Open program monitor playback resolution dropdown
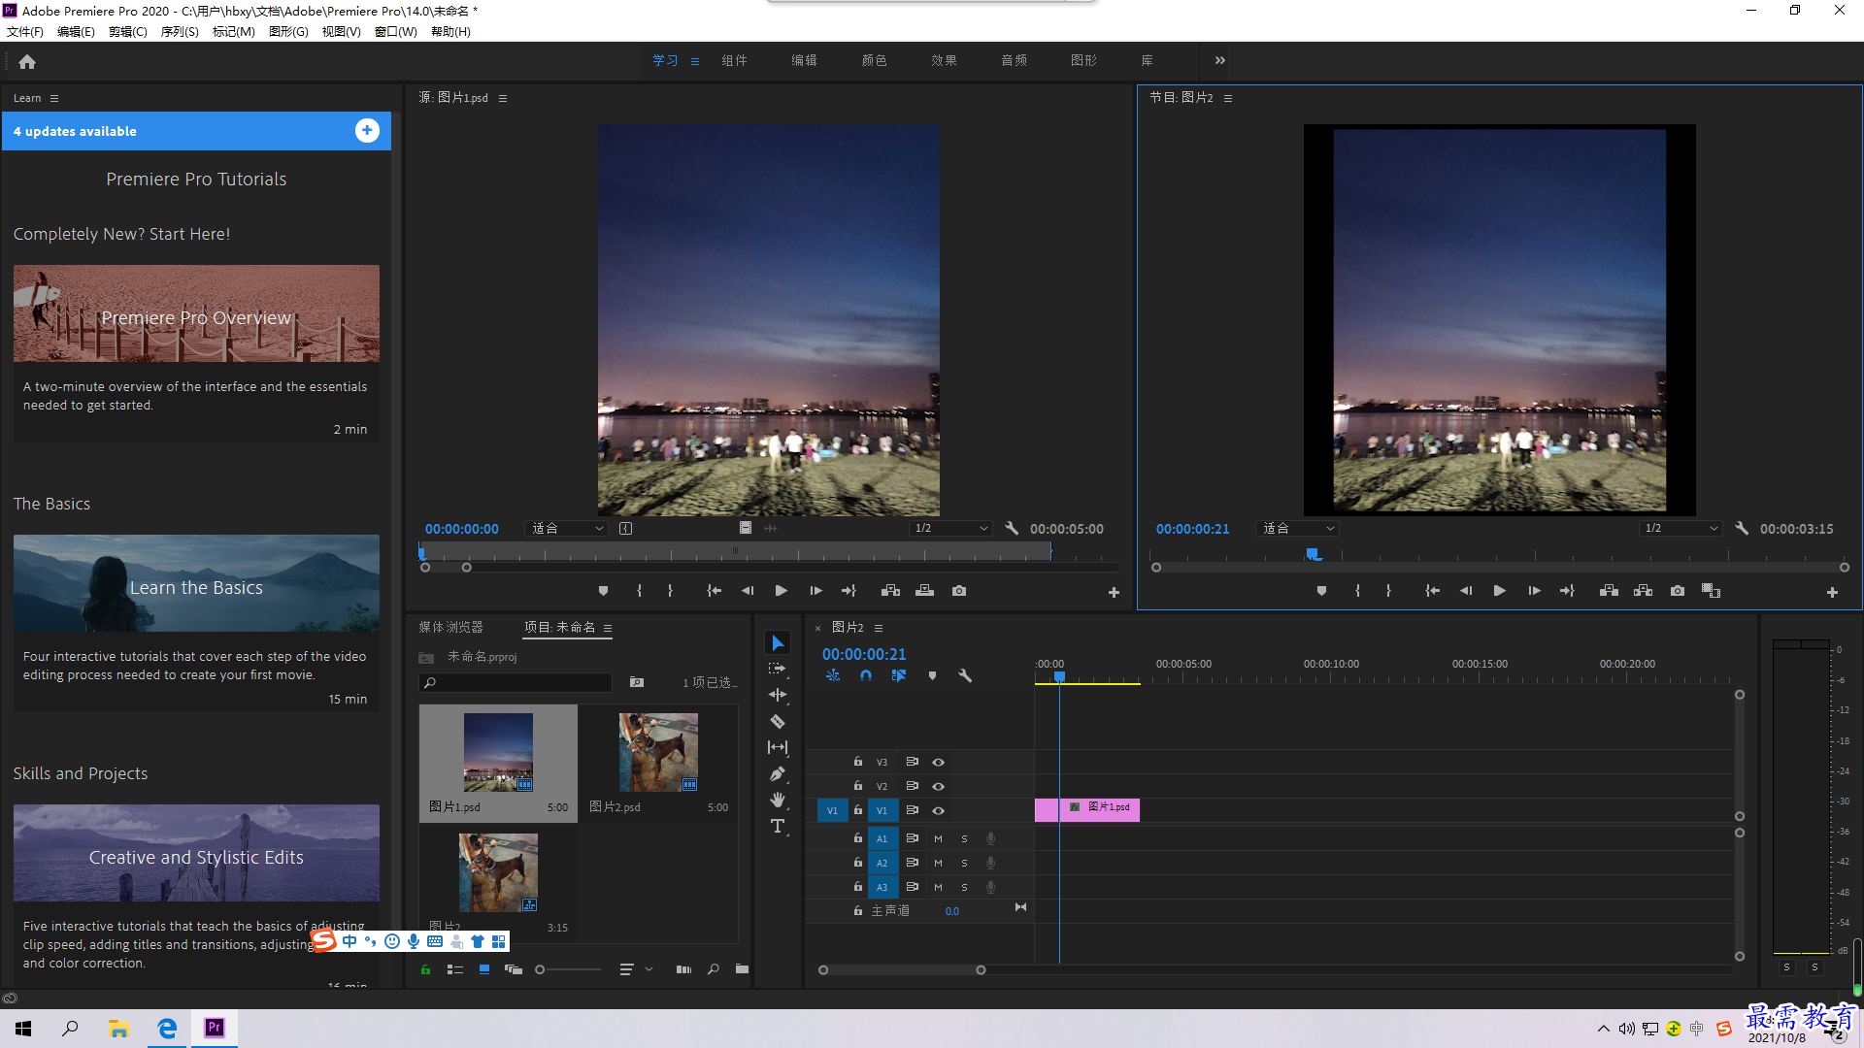This screenshot has height=1048, width=1864. click(x=1681, y=529)
